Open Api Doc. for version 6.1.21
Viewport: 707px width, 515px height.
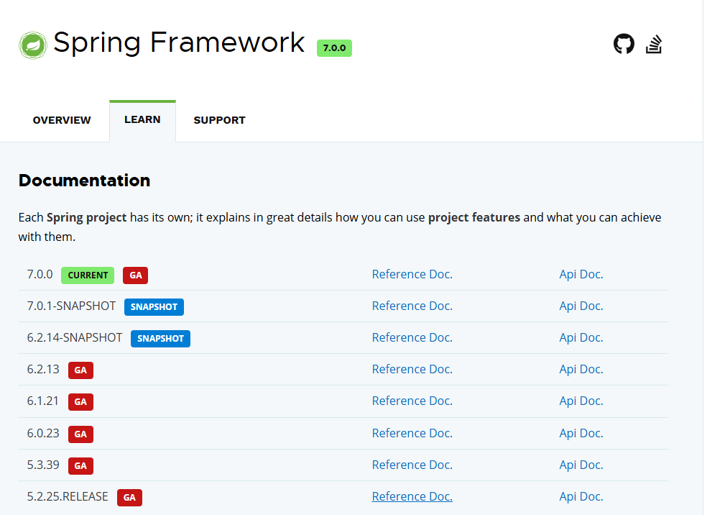pos(581,401)
